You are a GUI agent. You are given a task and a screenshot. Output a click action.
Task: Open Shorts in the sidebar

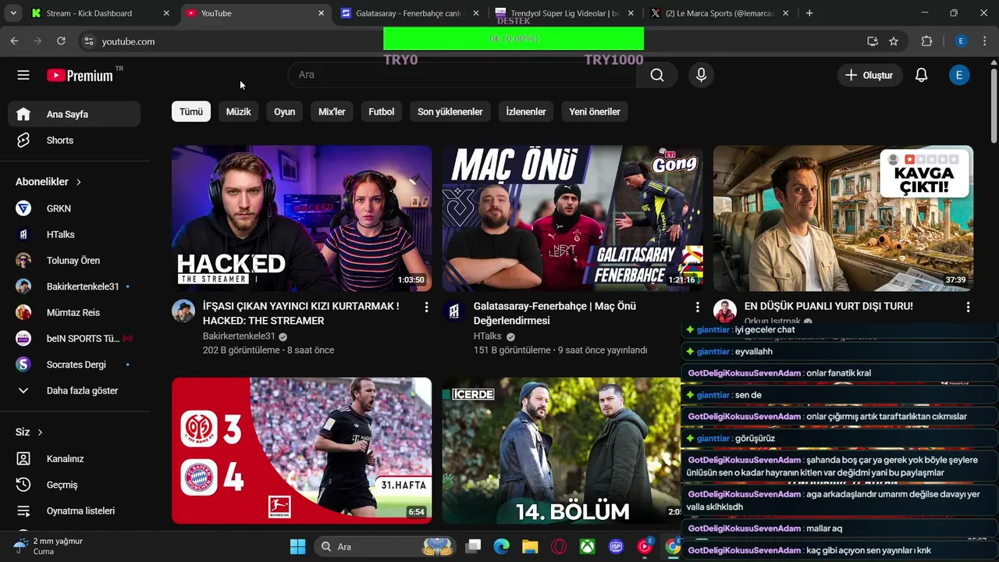pos(74,140)
